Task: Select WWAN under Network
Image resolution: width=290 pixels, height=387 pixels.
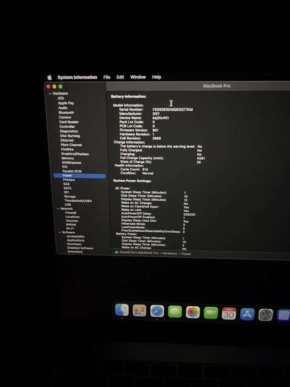Action: pyautogui.click(x=71, y=224)
